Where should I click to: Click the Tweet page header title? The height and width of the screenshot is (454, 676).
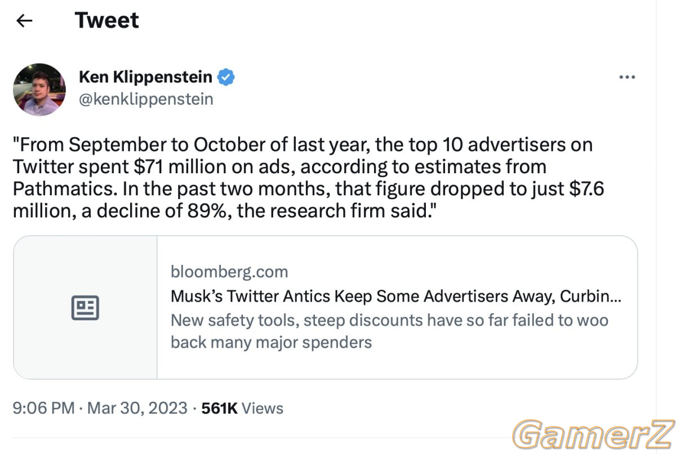pyautogui.click(x=106, y=21)
